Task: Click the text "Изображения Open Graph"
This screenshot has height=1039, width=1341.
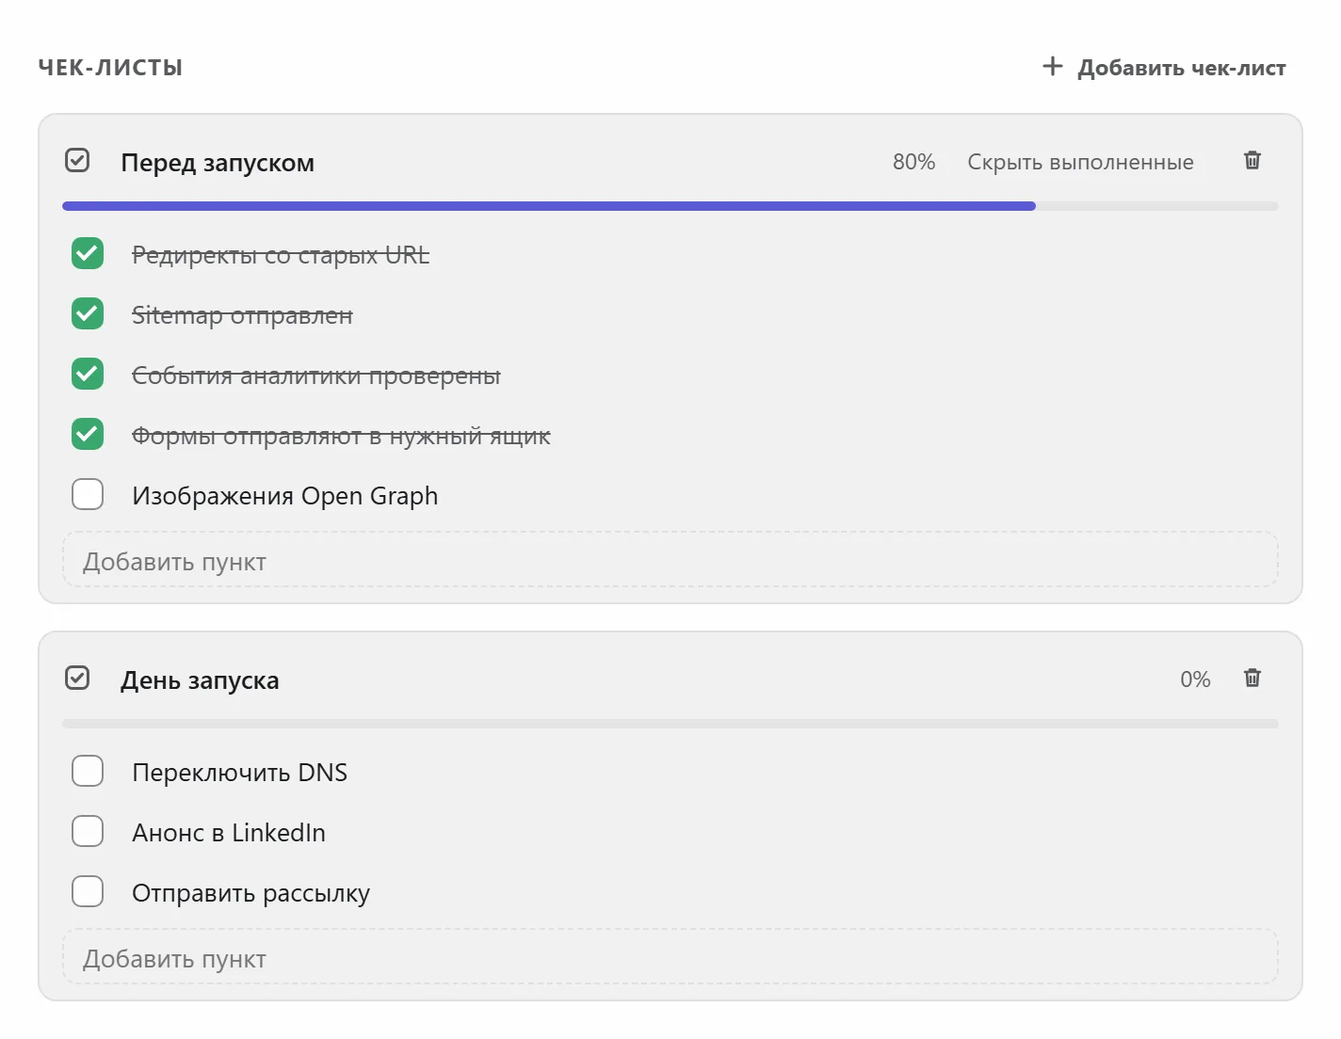Action: (x=284, y=496)
